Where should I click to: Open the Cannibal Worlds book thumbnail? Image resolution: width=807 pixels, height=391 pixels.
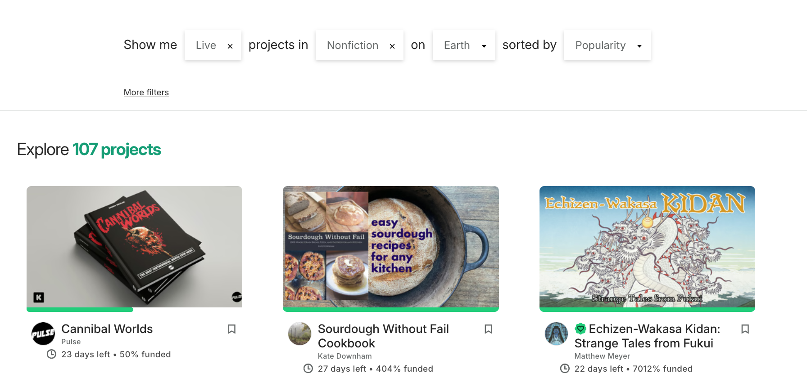(x=134, y=246)
